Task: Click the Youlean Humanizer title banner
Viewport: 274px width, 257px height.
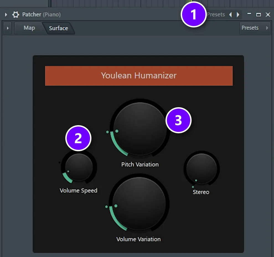Action: pyautogui.click(x=139, y=76)
